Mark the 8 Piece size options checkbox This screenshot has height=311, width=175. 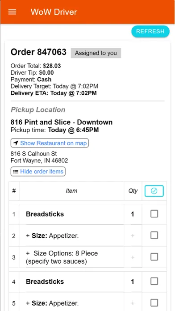tap(154, 257)
